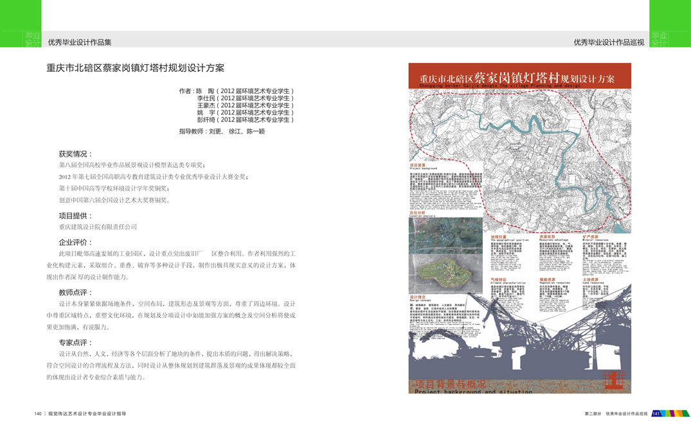Click the heading 项目提供：
The width and height of the screenshot is (691, 441).
(x=76, y=216)
